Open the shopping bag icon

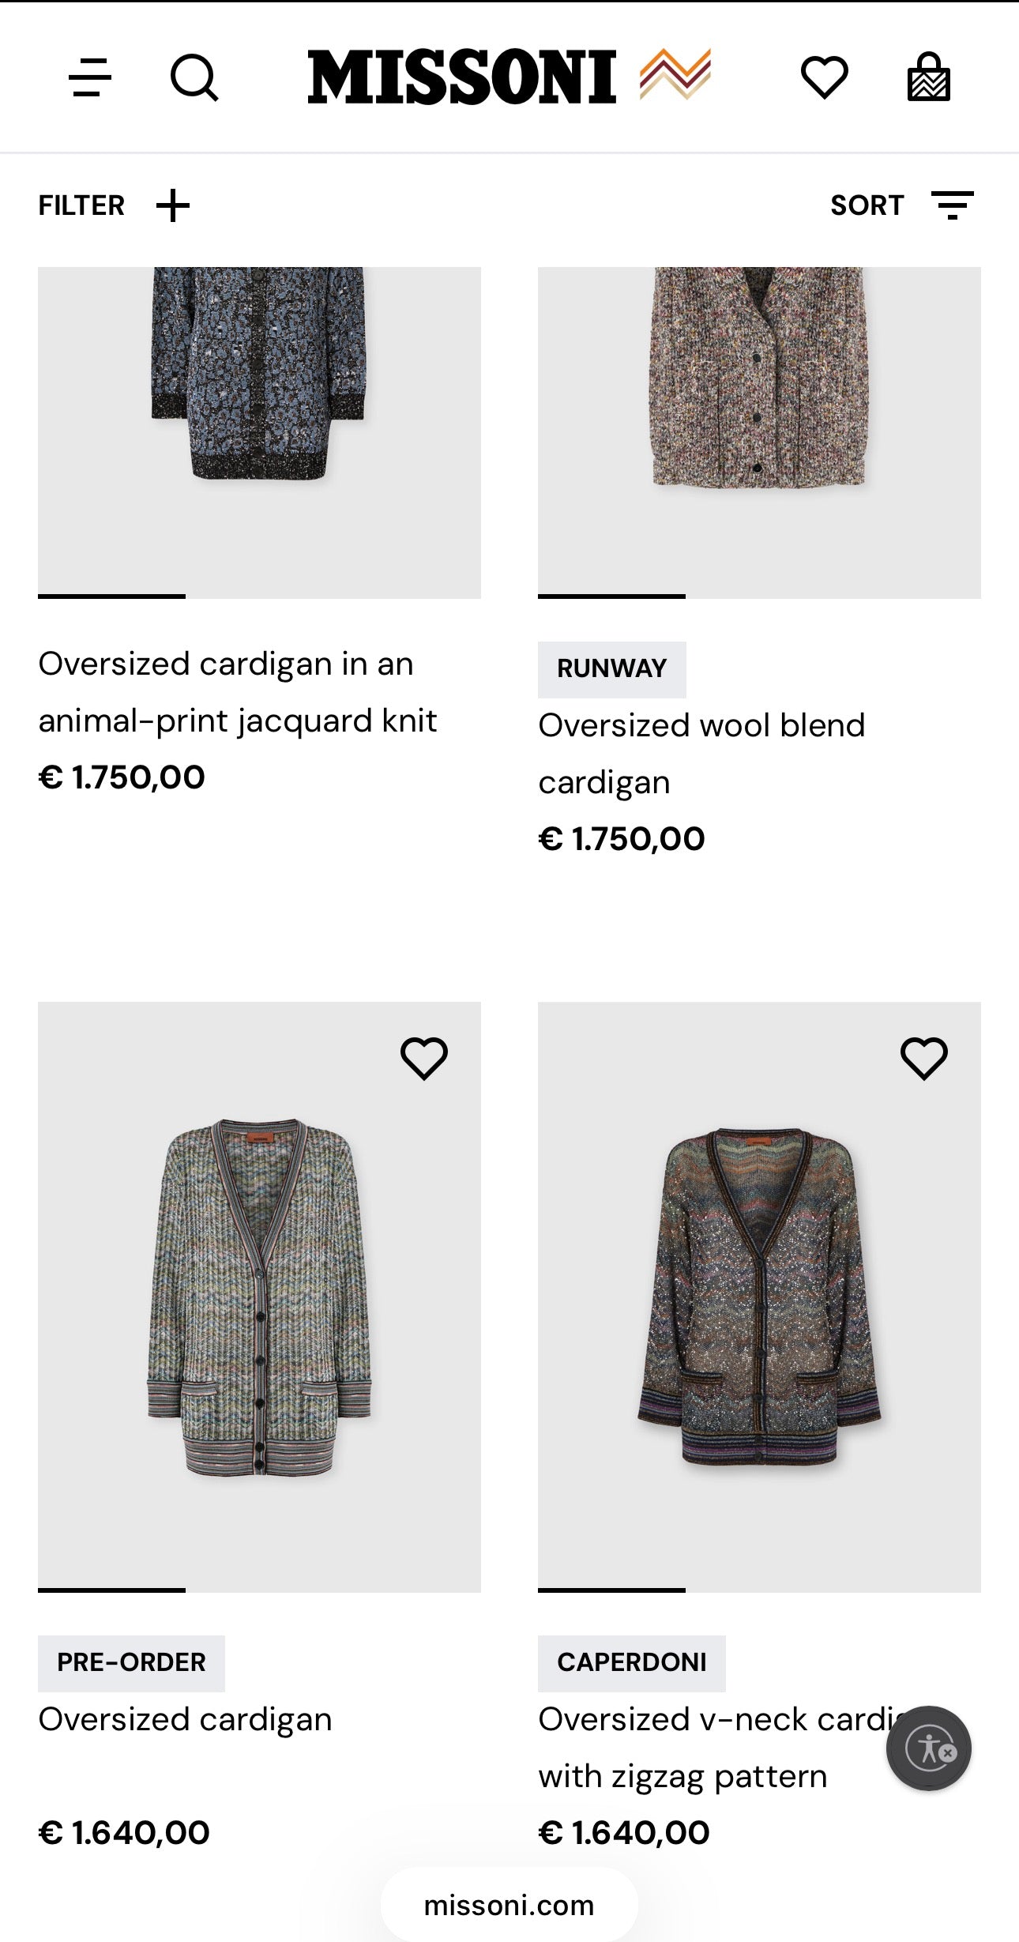[929, 77]
